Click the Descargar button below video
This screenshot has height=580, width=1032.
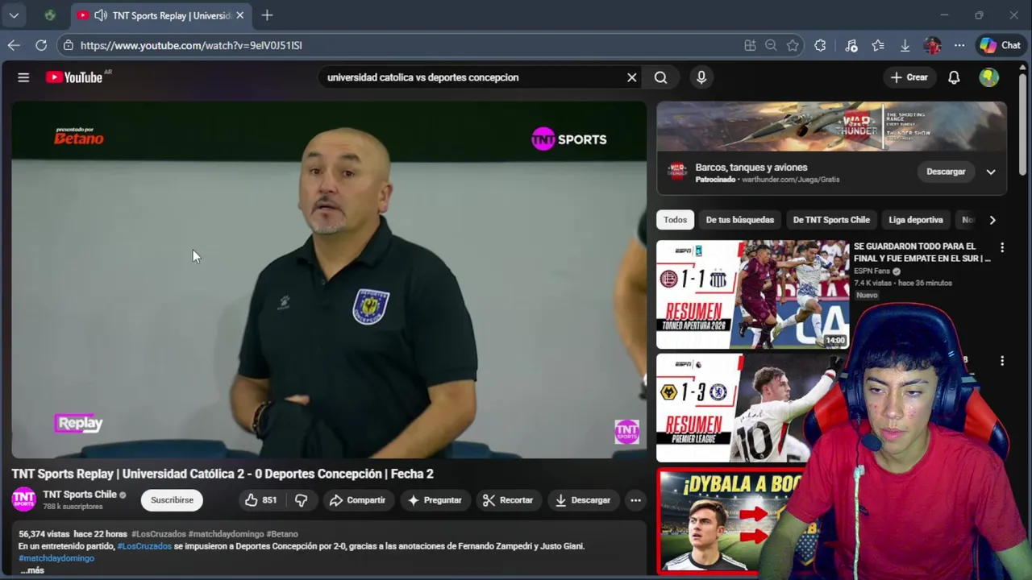[582, 500]
